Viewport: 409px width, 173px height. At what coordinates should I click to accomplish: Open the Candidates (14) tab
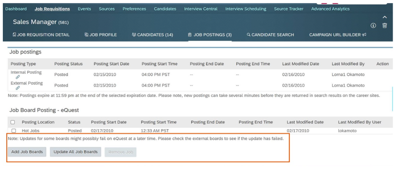152,35
